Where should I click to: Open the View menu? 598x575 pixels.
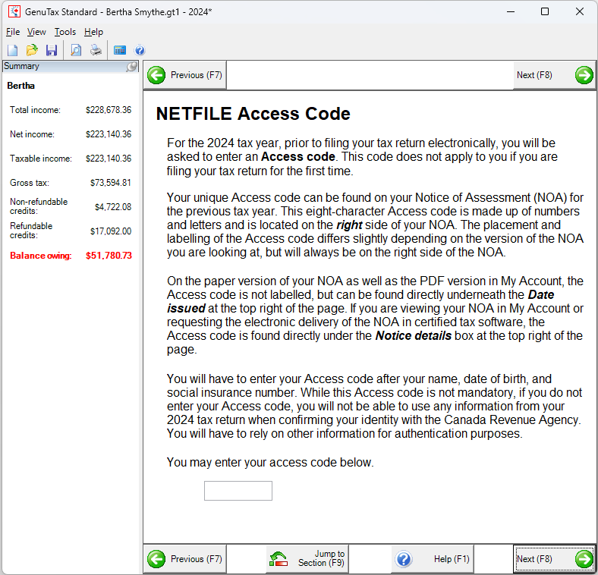click(x=36, y=32)
